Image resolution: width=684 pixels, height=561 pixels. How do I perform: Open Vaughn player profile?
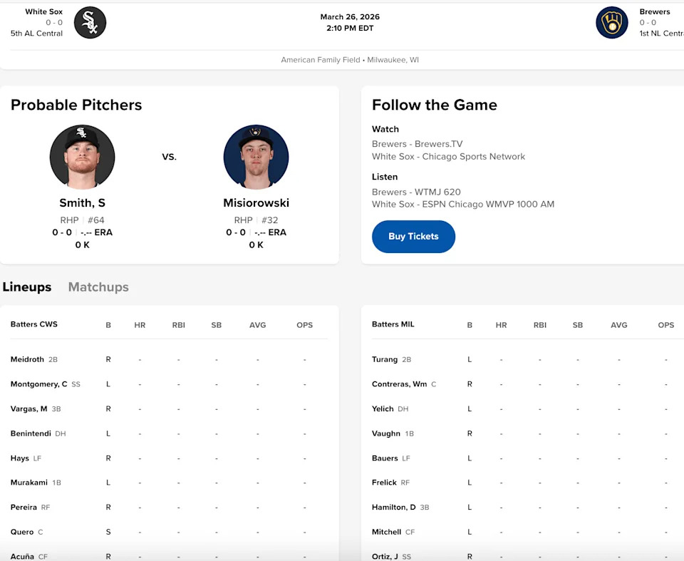385,433
